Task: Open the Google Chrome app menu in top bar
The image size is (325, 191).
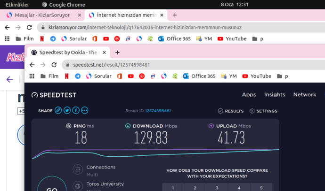Action: pyautogui.click(x=63, y=5)
